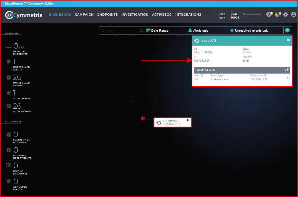
Task: Click the Deployed Endpoints label
Action: (20, 53)
